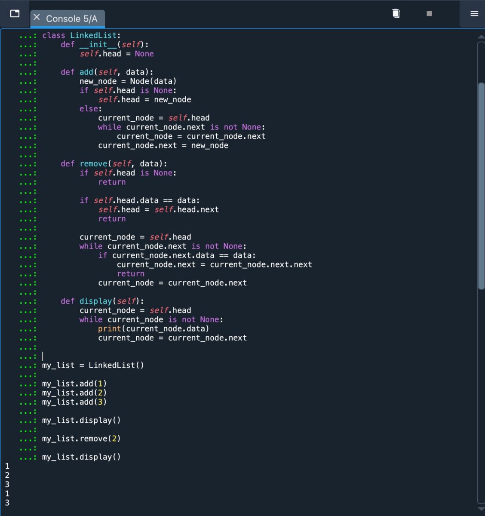
Task: Click the scrollbar down arrow
Action: 481,509
